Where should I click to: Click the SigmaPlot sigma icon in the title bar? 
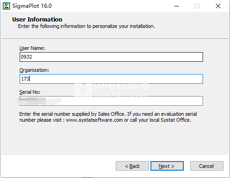6,6
